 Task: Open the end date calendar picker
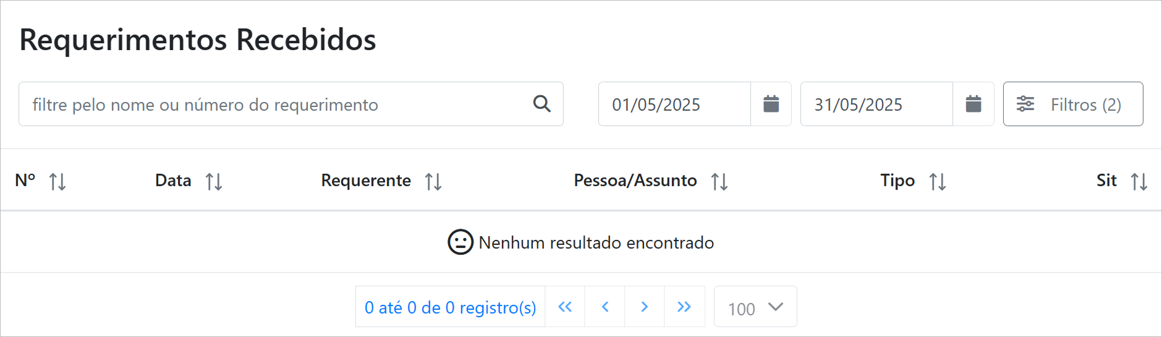pyautogui.click(x=973, y=104)
